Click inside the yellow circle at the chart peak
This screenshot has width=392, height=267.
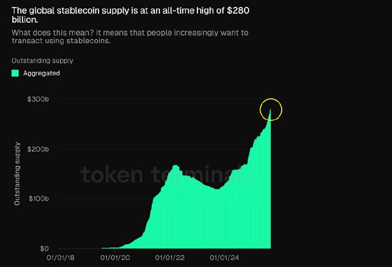271,110
